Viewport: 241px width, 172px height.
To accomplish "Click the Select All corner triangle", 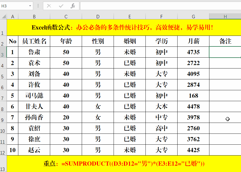I will point(3,16).
